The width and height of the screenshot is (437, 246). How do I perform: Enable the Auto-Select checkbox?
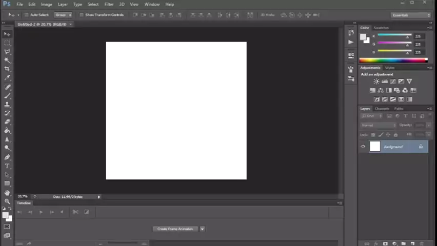coord(27,15)
